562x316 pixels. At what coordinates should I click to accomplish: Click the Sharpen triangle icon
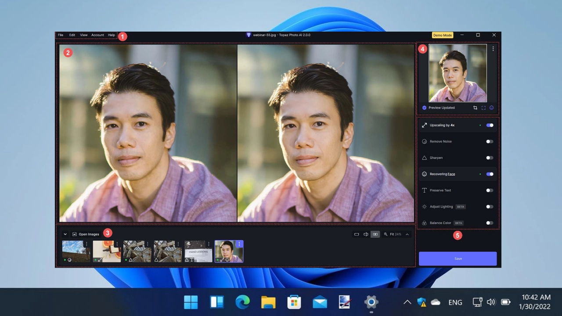(x=425, y=158)
